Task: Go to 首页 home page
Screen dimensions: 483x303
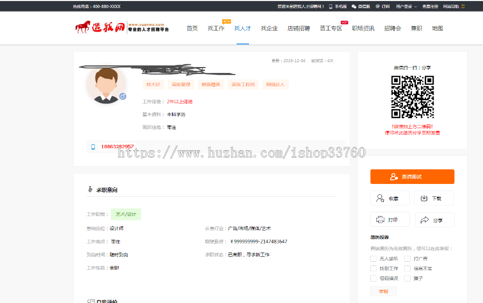Action: pos(192,28)
